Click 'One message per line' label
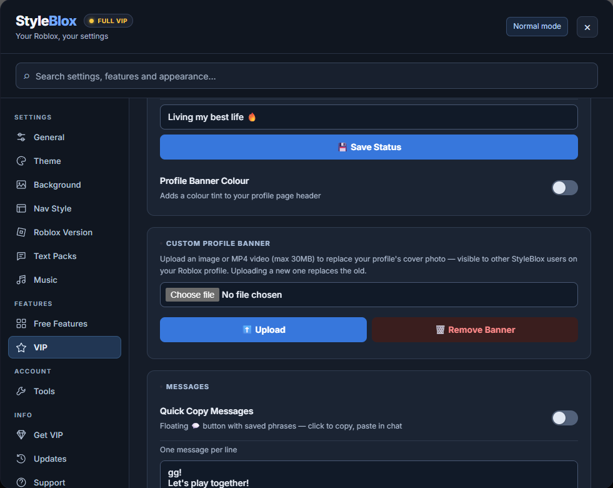Screen dimensions: 613x488 click(198, 450)
